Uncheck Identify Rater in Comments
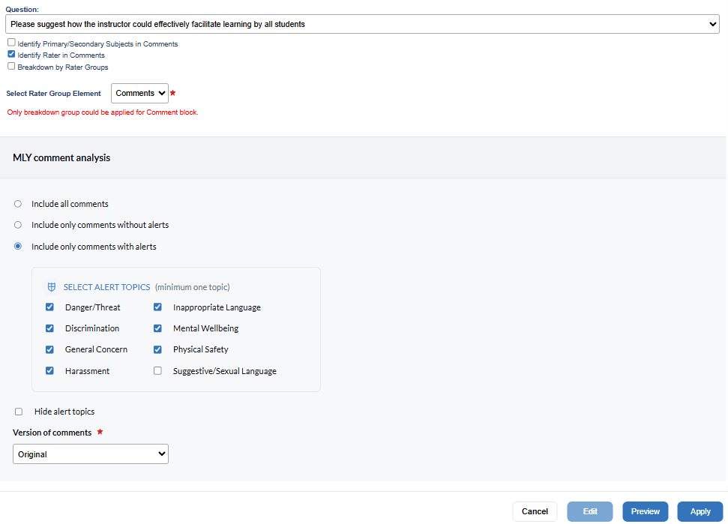The width and height of the screenshot is (728, 524). point(11,55)
